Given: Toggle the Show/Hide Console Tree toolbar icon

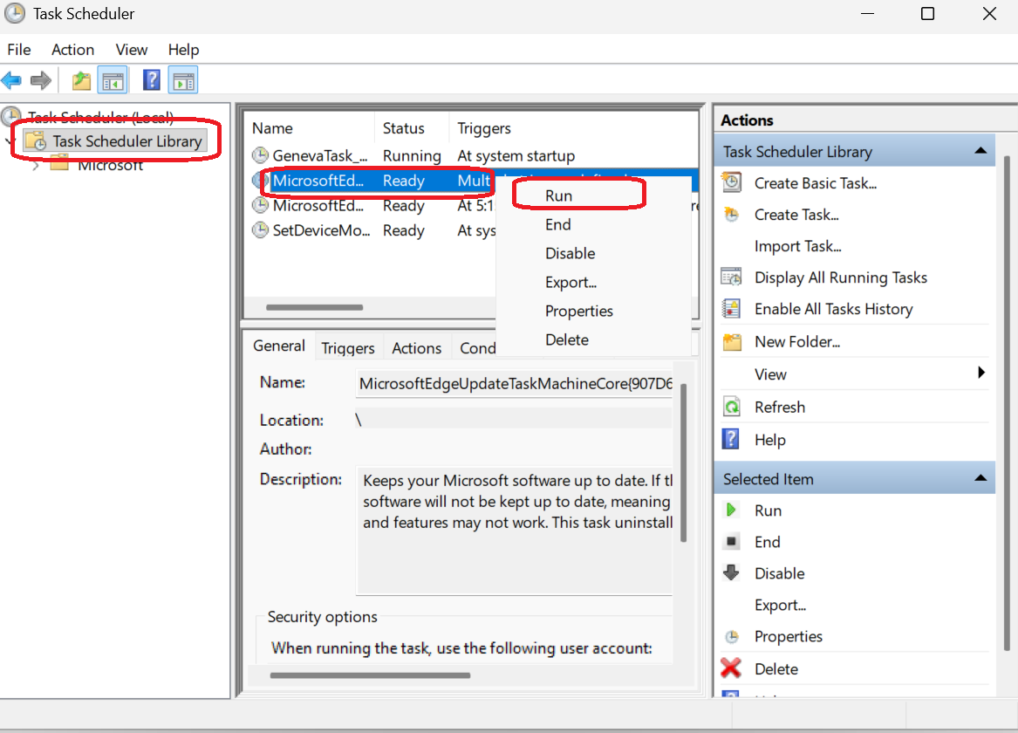Looking at the screenshot, I should point(113,80).
